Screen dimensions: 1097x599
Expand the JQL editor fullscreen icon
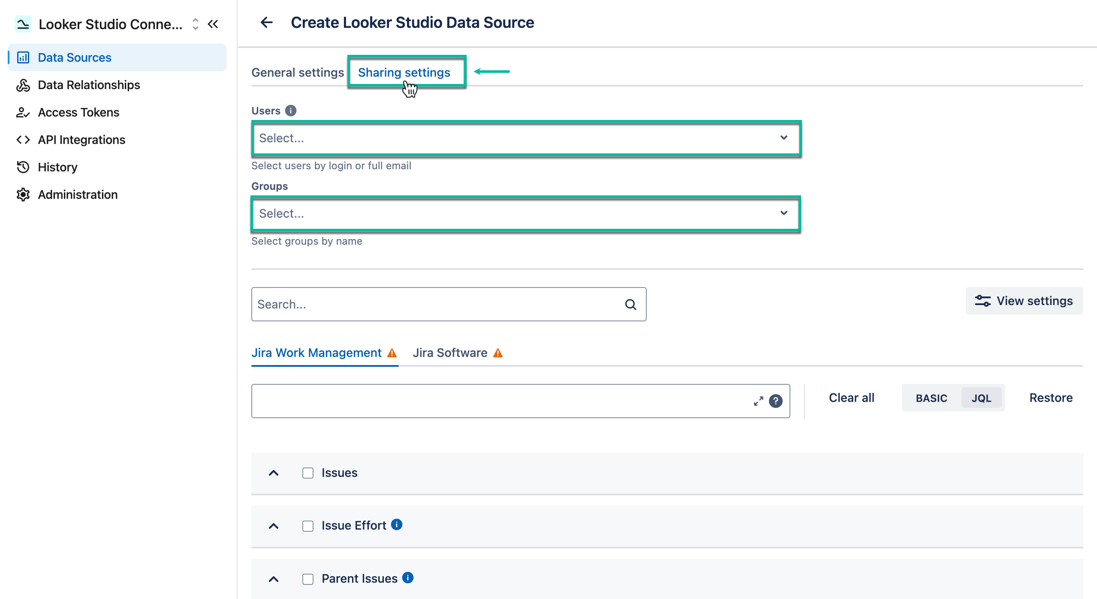(x=758, y=401)
